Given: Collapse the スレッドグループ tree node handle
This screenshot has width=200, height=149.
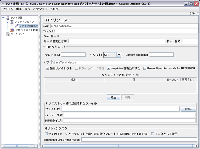Looking at the screenshot, I should (x=7, y=22).
